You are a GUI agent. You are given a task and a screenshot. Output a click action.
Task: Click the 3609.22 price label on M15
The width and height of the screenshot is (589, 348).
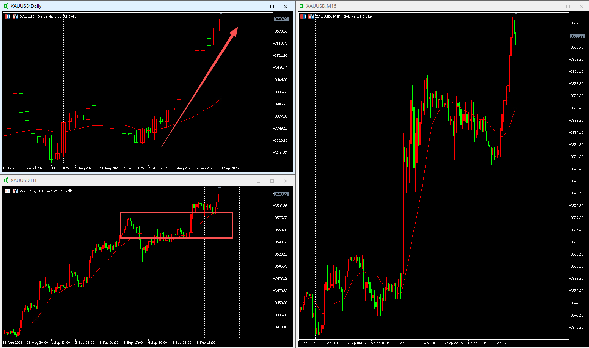tap(577, 36)
